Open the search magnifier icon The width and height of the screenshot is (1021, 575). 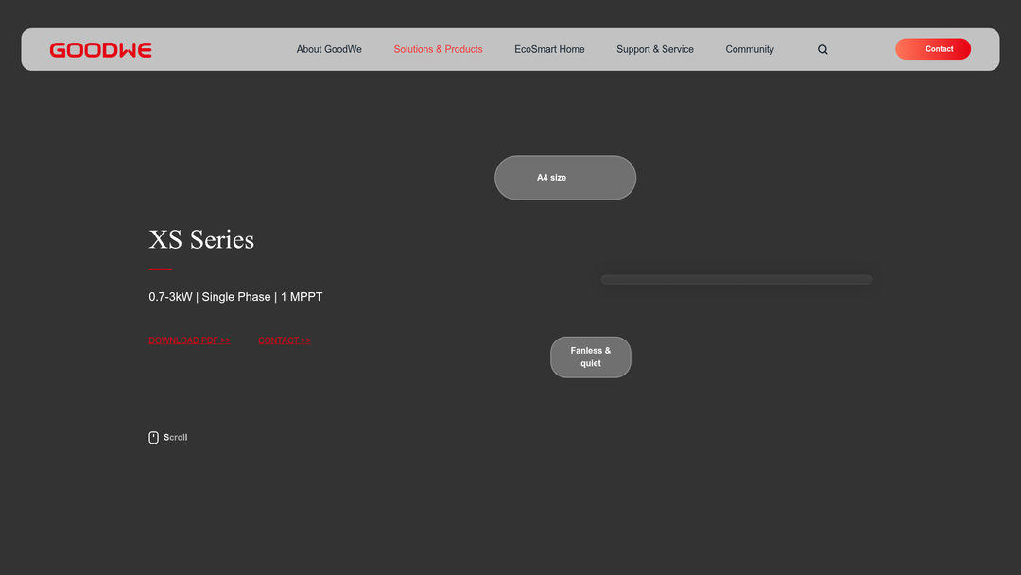pyautogui.click(x=822, y=49)
